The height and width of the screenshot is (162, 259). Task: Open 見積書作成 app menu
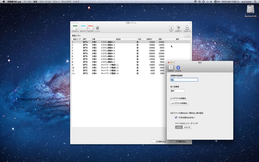click(14, 2)
